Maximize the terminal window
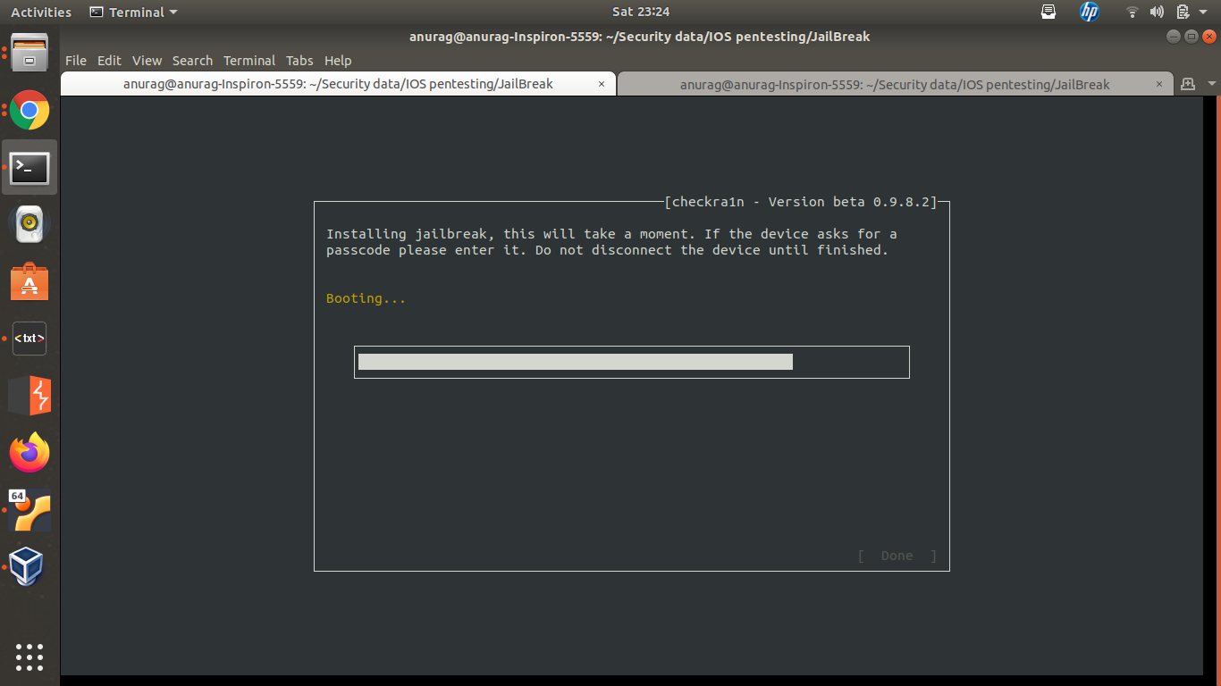Screen dimensions: 1221x686 click(x=1192, y=37)
